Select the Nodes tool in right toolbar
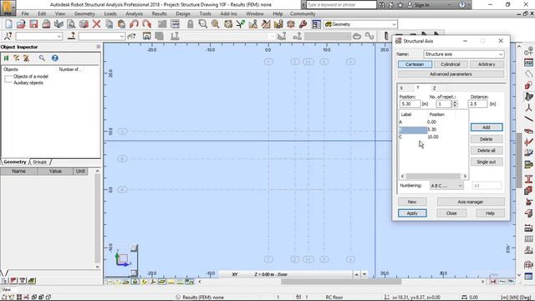 (x=528, y=108)
